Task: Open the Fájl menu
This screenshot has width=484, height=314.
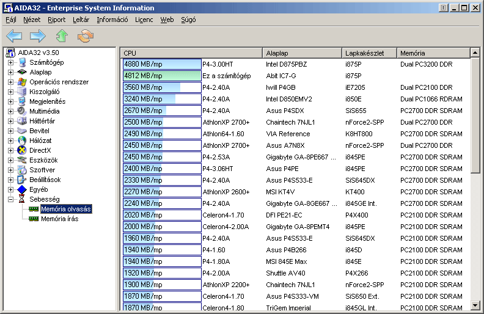Action: [11, 20]
